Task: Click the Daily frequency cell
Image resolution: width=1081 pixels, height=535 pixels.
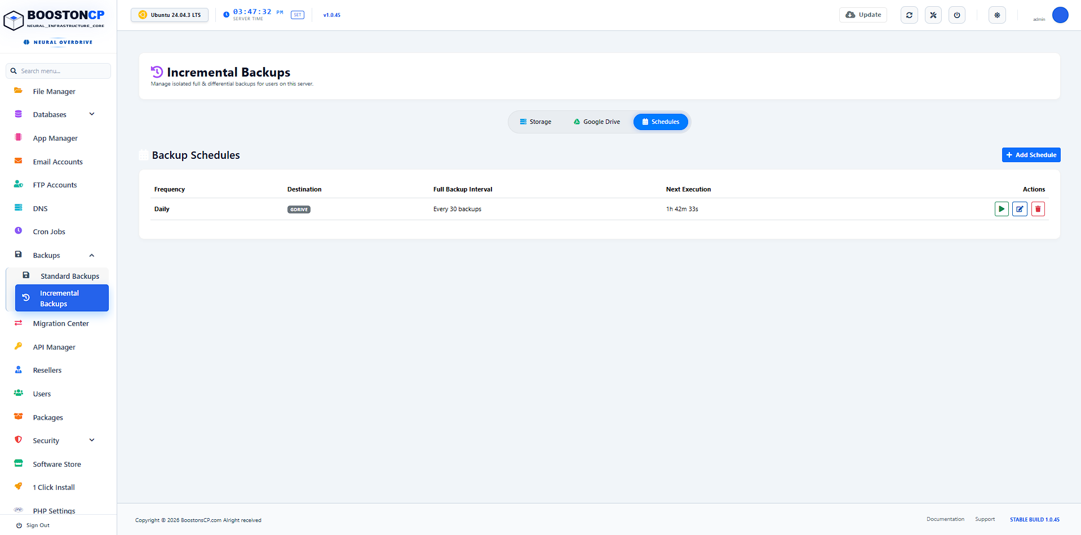Action: click(x=162, y=209)
